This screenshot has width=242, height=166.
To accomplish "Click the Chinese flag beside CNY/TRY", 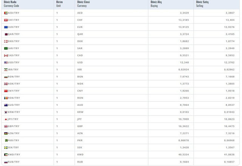I will 6,91.
